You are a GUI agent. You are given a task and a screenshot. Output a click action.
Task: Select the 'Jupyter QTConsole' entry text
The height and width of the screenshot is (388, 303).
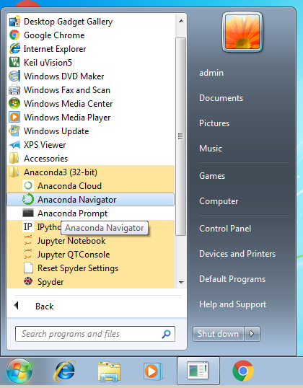74,255
